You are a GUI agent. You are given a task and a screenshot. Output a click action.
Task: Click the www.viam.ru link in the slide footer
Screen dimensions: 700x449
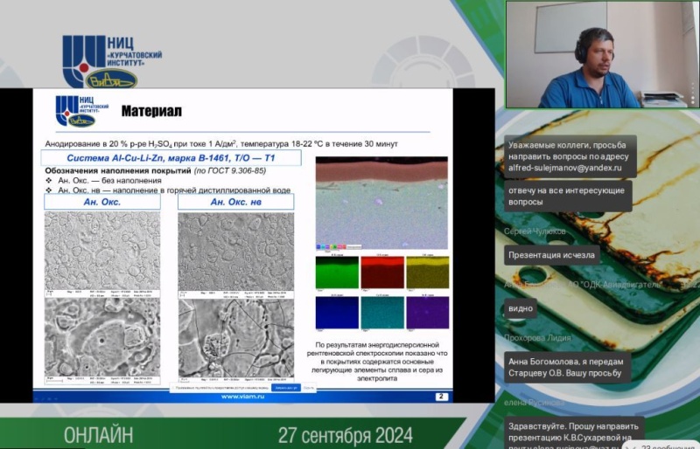(x=242, y=397)
